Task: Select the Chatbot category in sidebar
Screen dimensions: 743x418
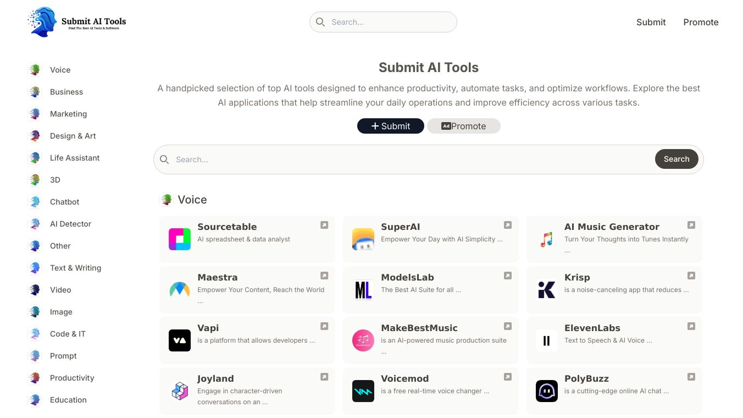Action: 64,202
